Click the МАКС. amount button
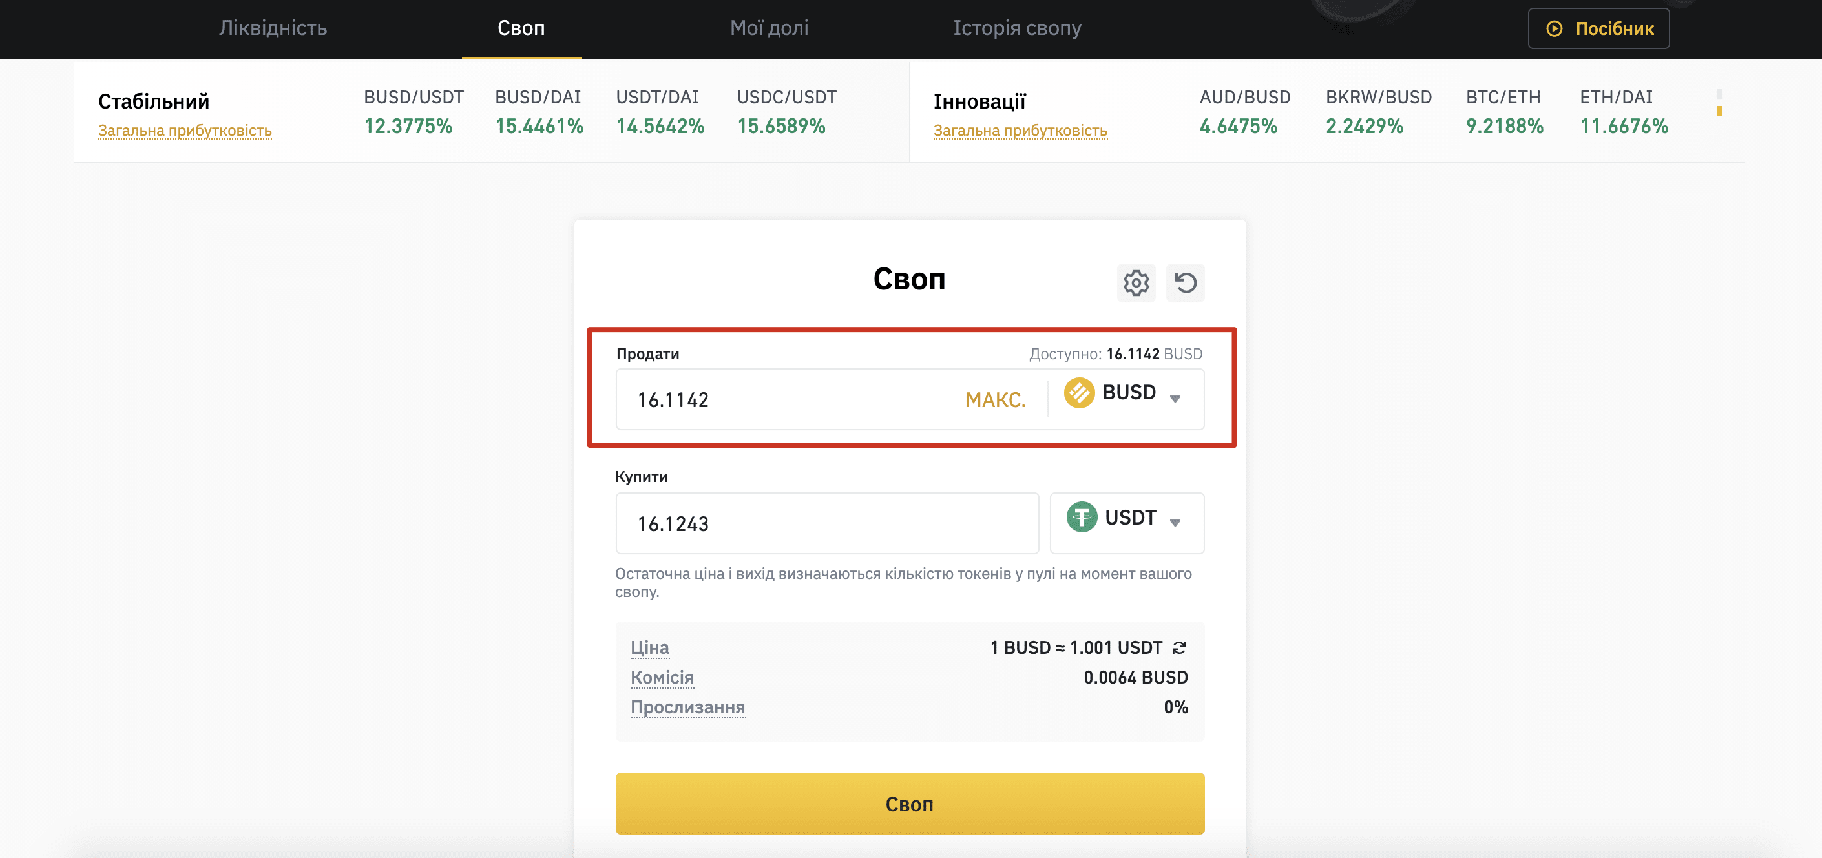 [995, 400]
